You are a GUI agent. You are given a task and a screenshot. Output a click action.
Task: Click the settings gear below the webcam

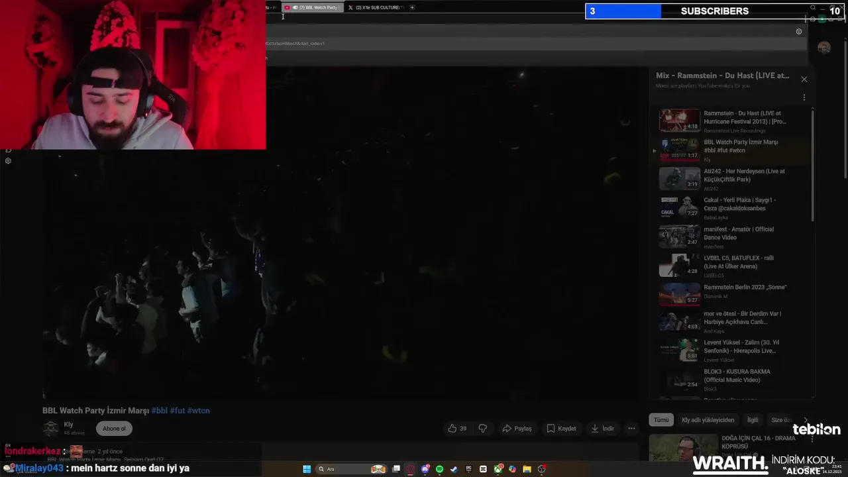[x=8, y=161]
